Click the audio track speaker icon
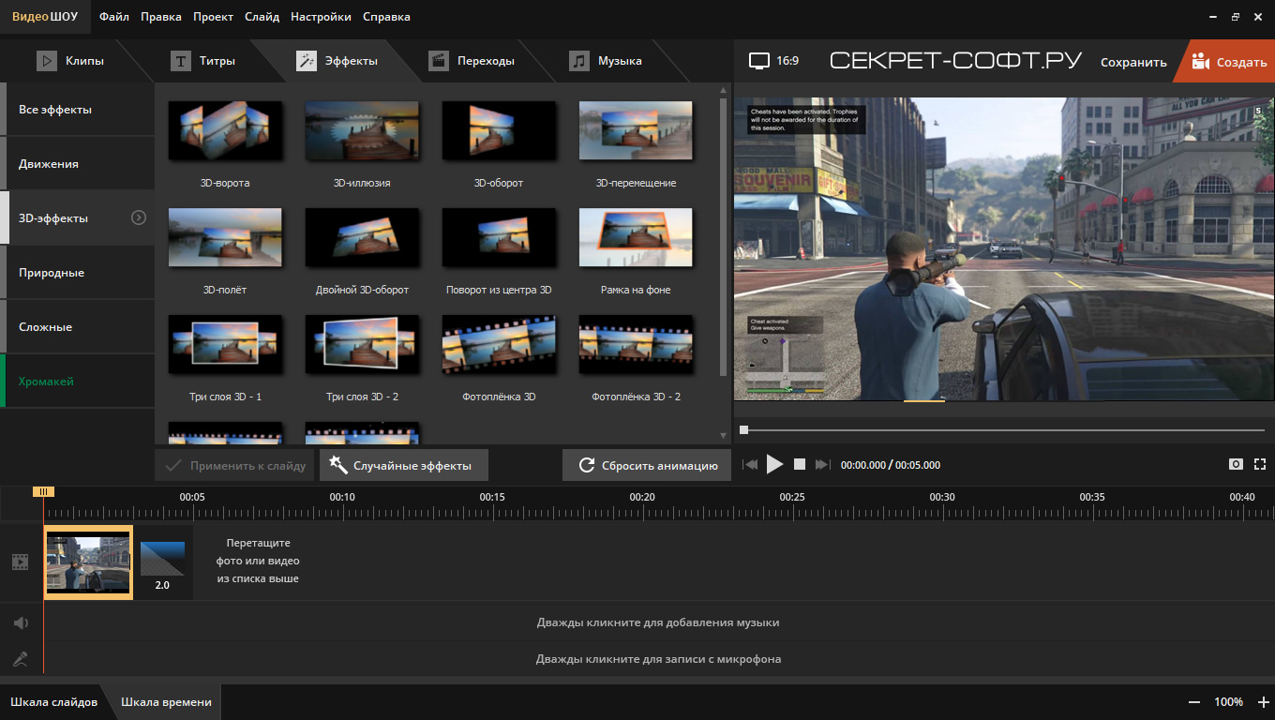 point(21,622)
